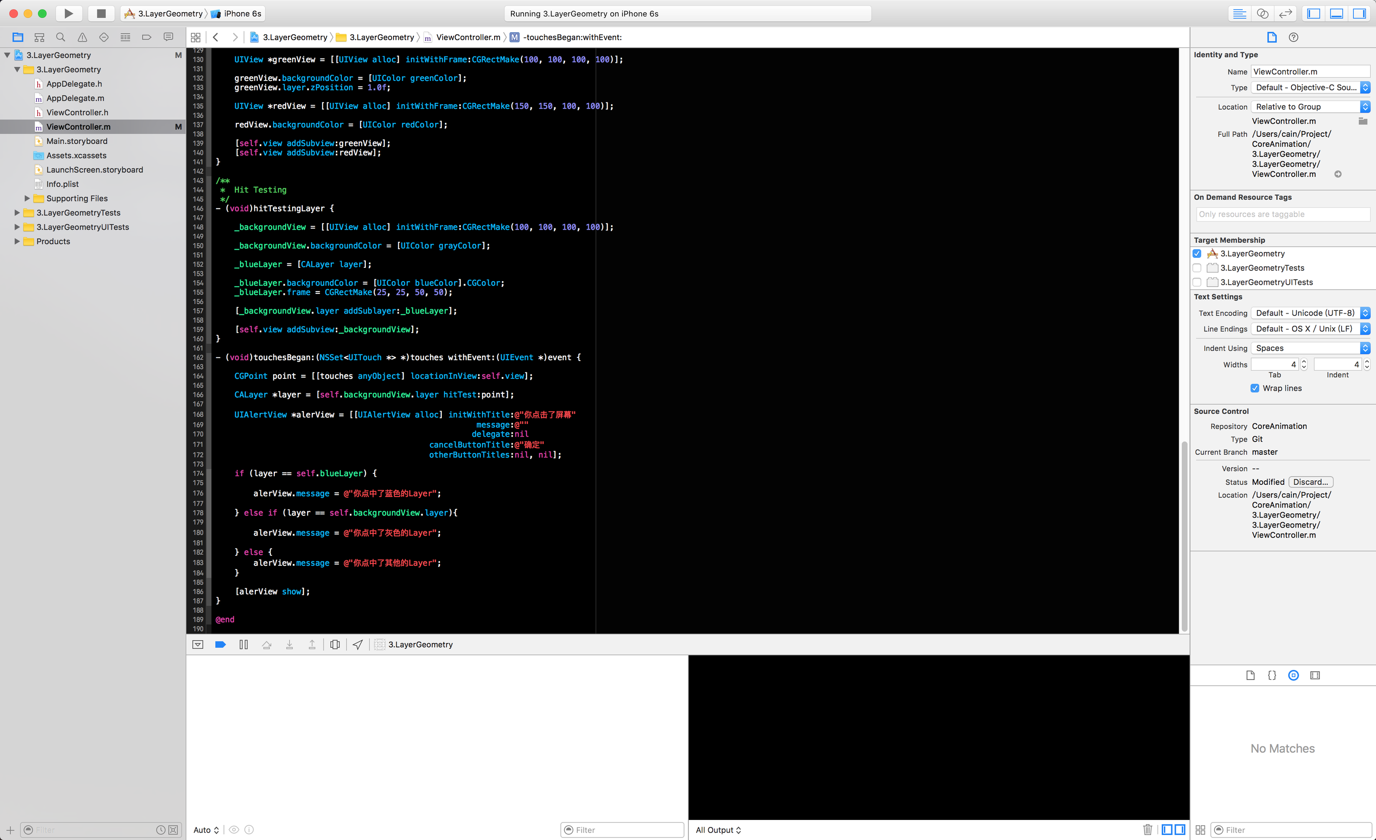Screen dimensions: 1376x840
Task: Open the Issue navigator warning icon
Action: 82,37
